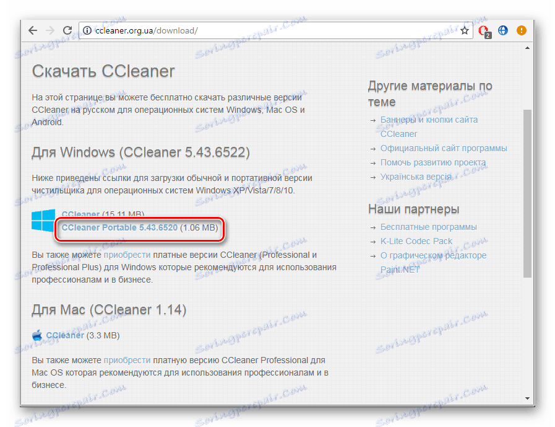Click inside the address bar

click(x=247, y=29)
